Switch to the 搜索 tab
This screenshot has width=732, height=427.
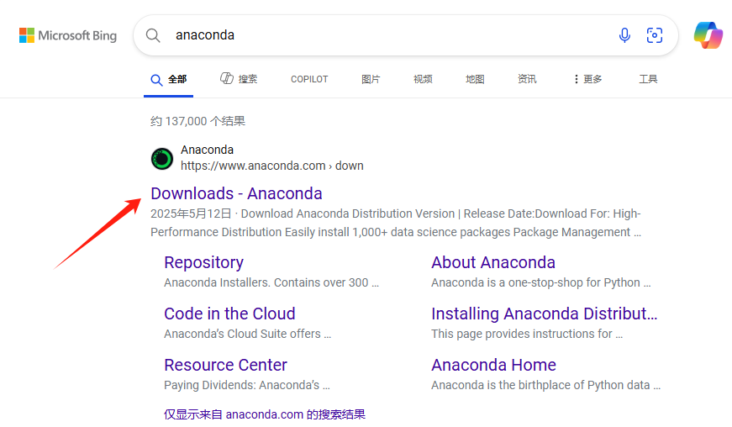point(239,79)
